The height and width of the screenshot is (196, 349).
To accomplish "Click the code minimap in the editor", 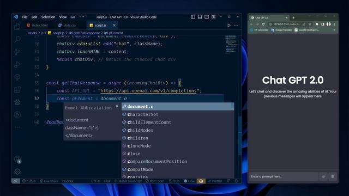I will 231,44.
